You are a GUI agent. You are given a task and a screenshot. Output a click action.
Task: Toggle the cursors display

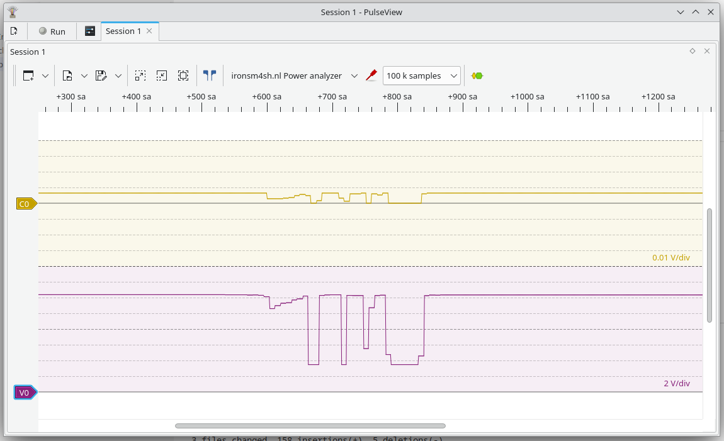tap(210, 75)
